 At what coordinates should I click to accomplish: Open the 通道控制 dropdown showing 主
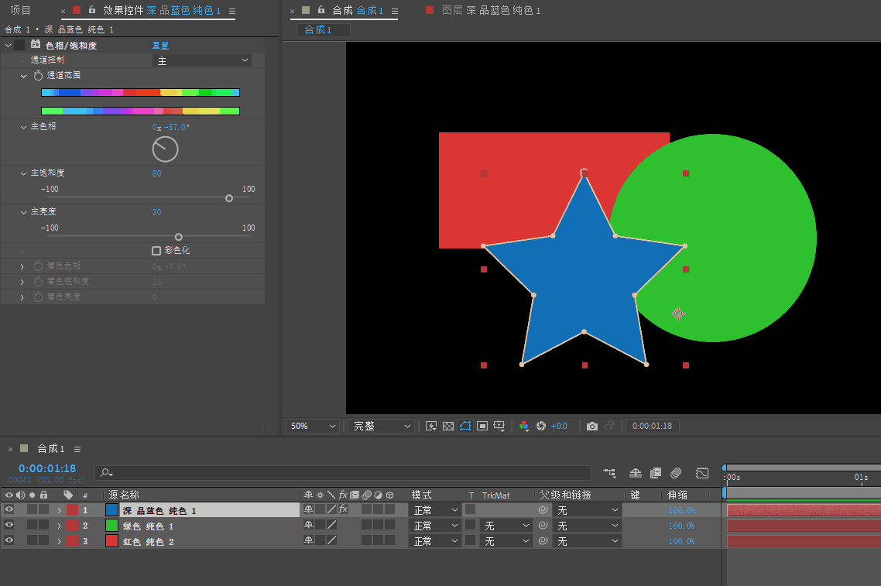[202, 60]
